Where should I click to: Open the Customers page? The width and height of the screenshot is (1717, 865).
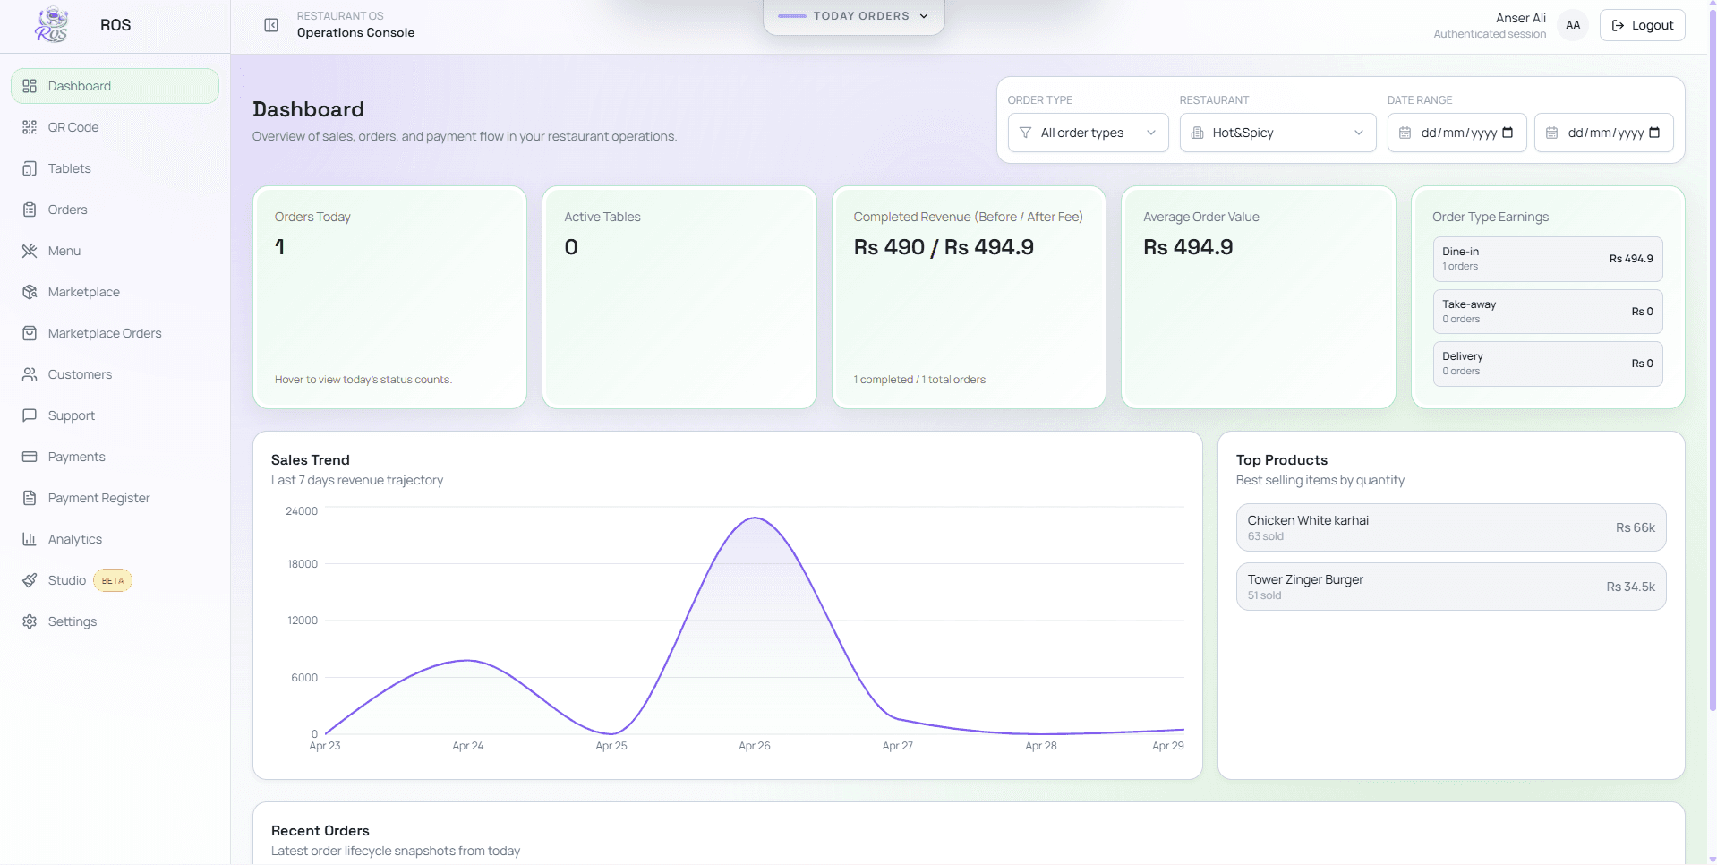[x=115, y=374]
